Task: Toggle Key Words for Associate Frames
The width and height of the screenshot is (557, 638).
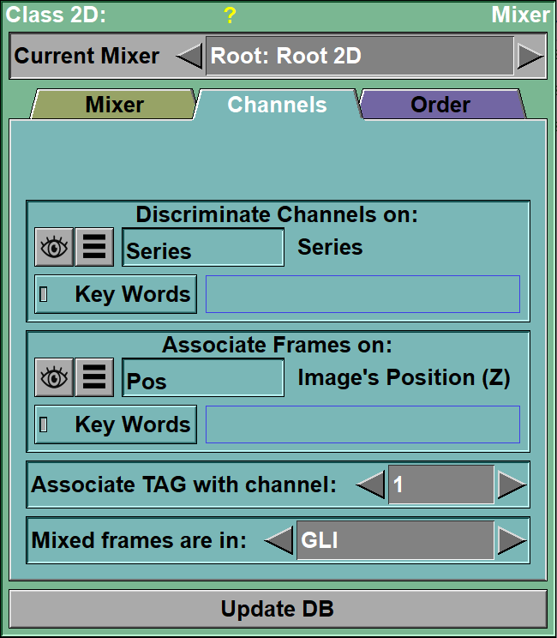Action: 116,424
